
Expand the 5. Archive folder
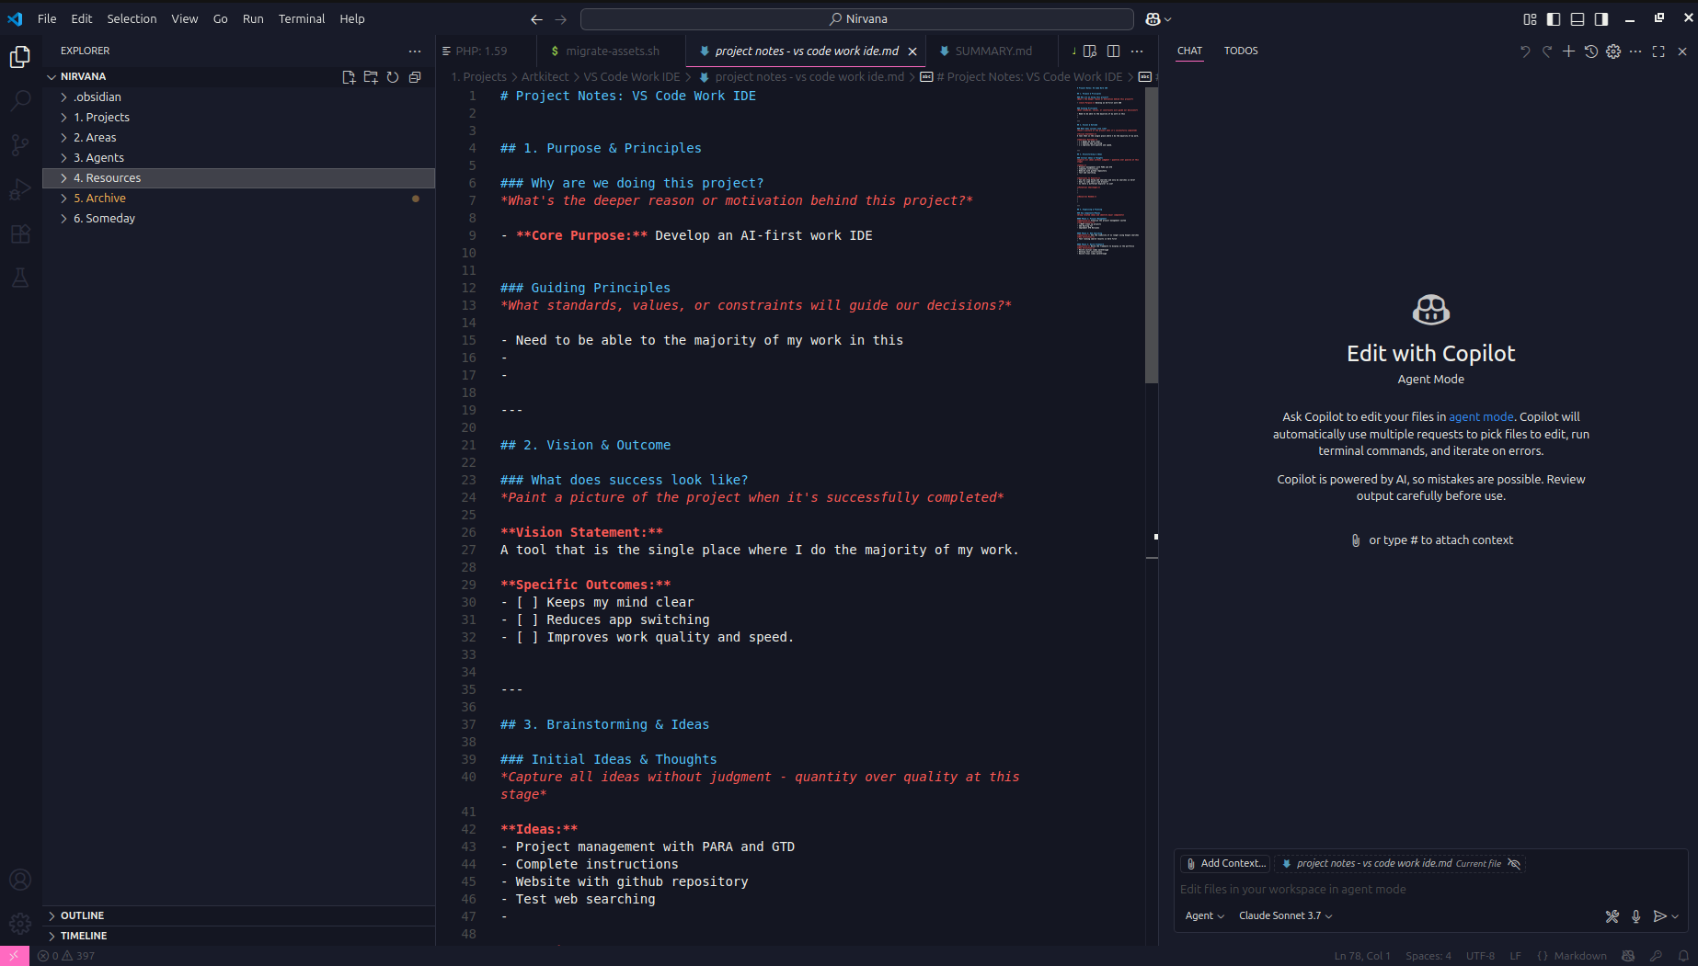tap(238, 198)
